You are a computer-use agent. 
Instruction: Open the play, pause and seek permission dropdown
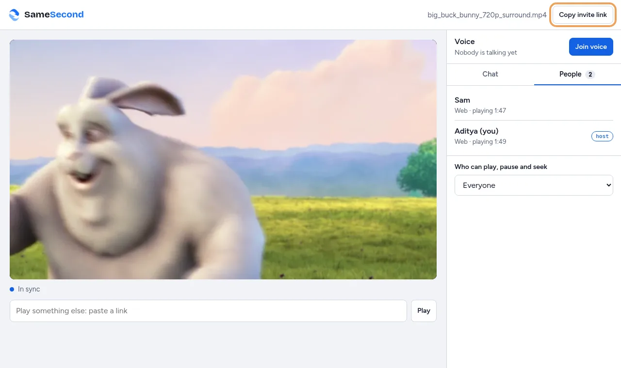tap(534, 185)
